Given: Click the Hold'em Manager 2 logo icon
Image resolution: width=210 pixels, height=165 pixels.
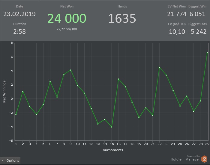Looking at the screenshot, I should click(x=204, y=159).
